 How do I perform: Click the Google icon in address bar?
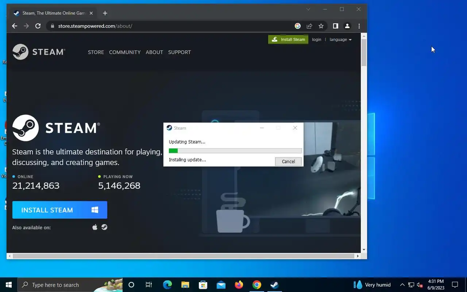[298, 26]
